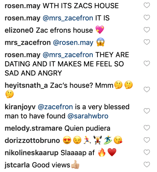Like the 'THEY ARE DATING' comment

coord(147,63)
